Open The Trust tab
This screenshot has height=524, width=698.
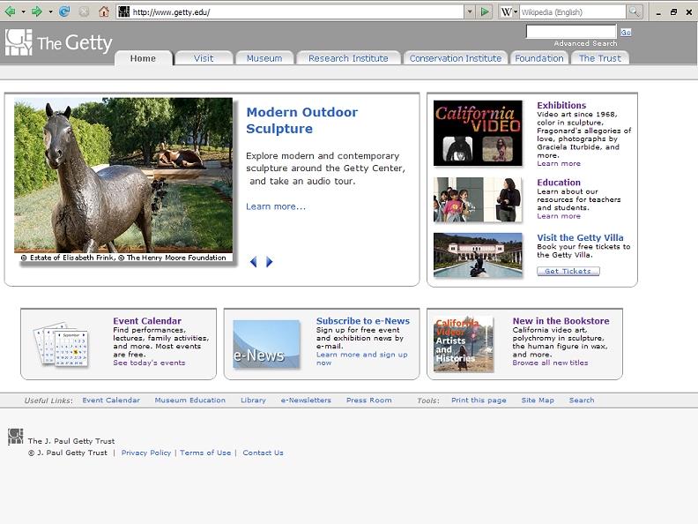(x=599, y=58)
